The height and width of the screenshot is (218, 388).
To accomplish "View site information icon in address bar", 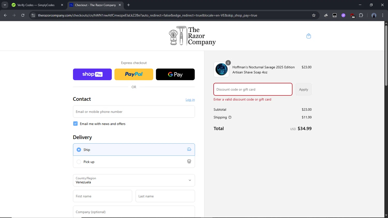I will pos(33,15).
